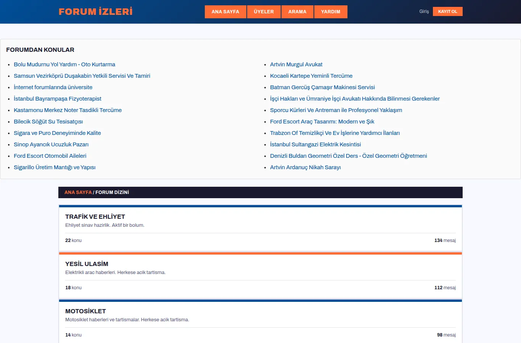
Task: Open the ANA SAYFA menu item
Action: point(225,12)
